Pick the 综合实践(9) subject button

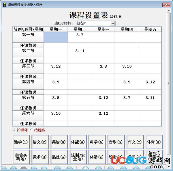click(21, 157)
